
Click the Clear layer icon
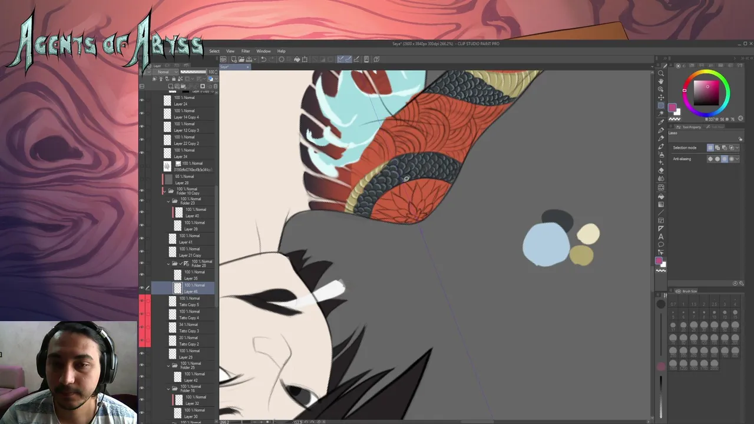[282, 59]
